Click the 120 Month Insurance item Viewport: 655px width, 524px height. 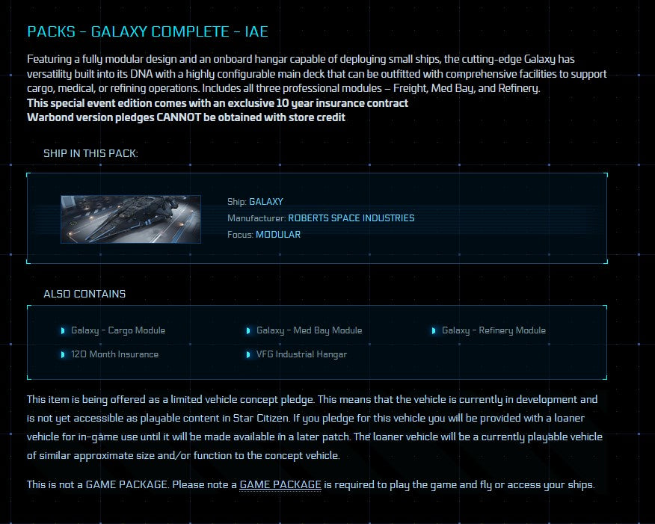(x=114, y=354)
